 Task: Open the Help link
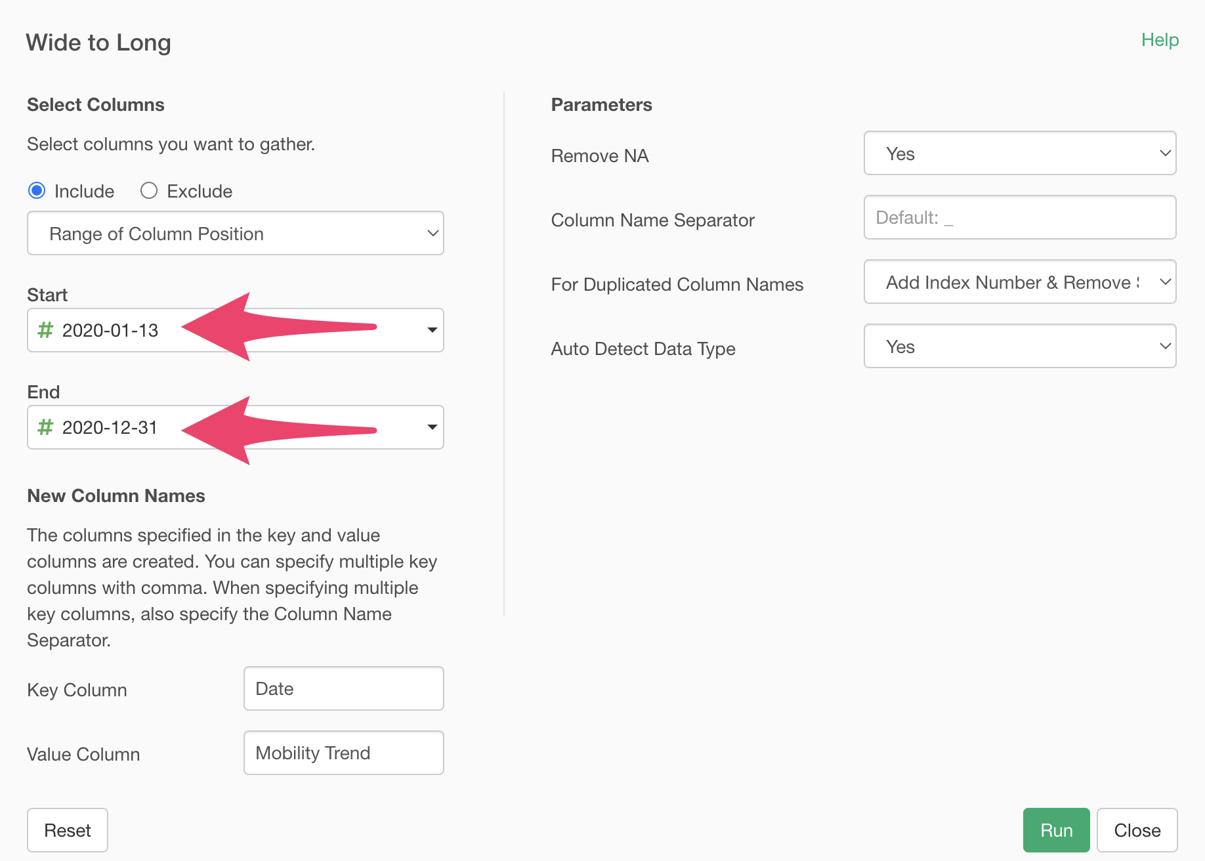[x=1160, y=40]
